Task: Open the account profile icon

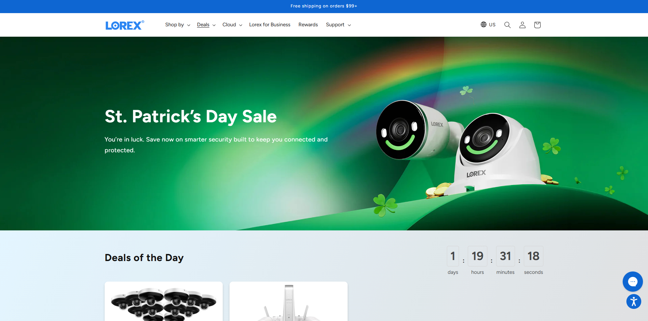Action: 522,25
